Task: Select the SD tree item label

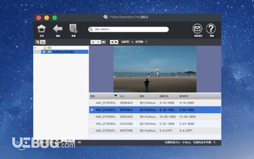Action: coord(50,48)
